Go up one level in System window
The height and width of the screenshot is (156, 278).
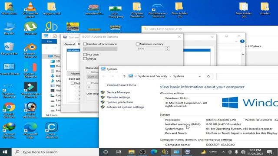click(x=124, y=76)
